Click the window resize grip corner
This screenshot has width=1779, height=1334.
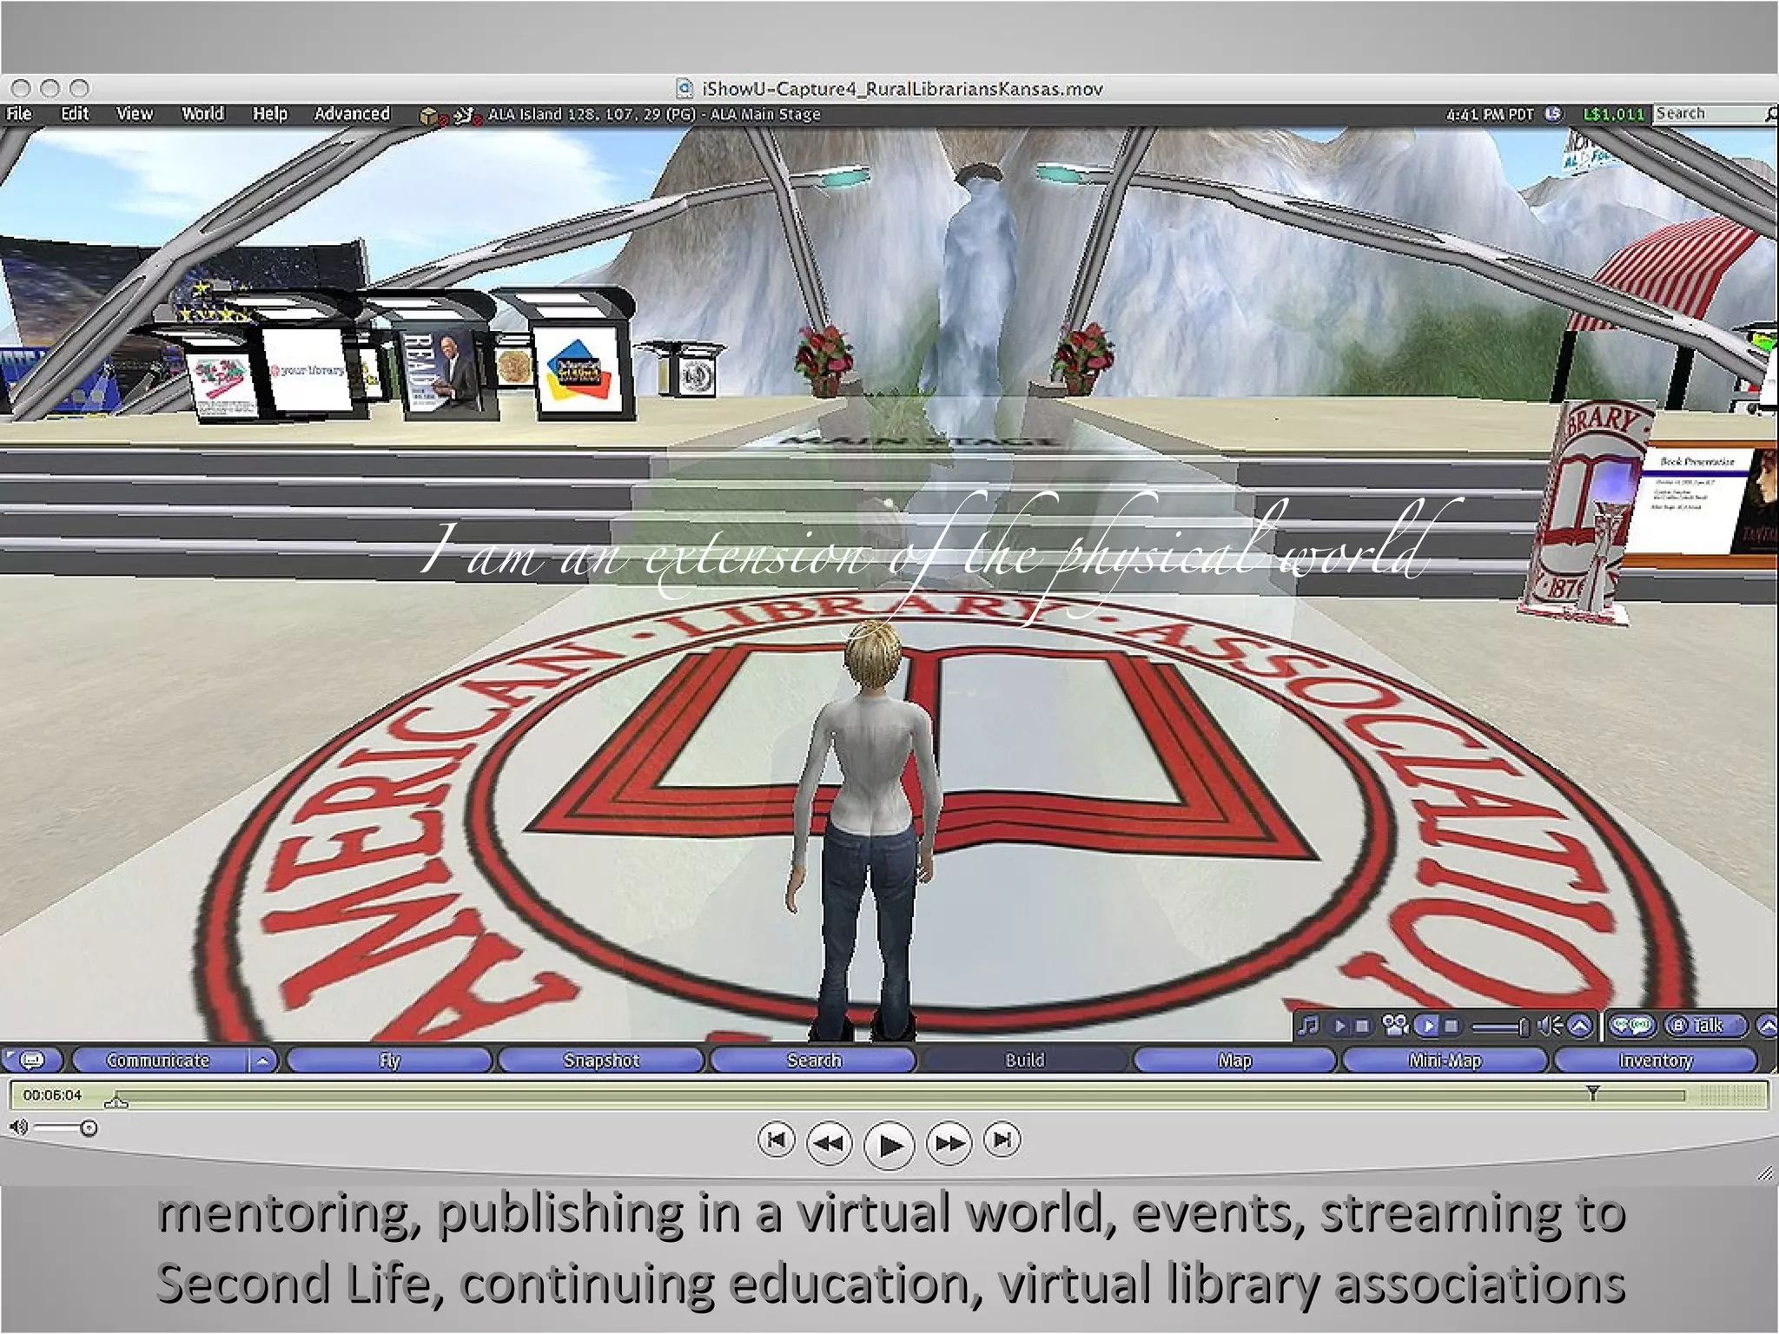click(1765, 1173)
